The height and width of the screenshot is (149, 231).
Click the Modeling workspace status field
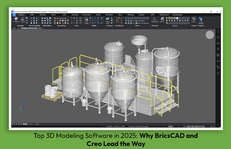[145, 127]
